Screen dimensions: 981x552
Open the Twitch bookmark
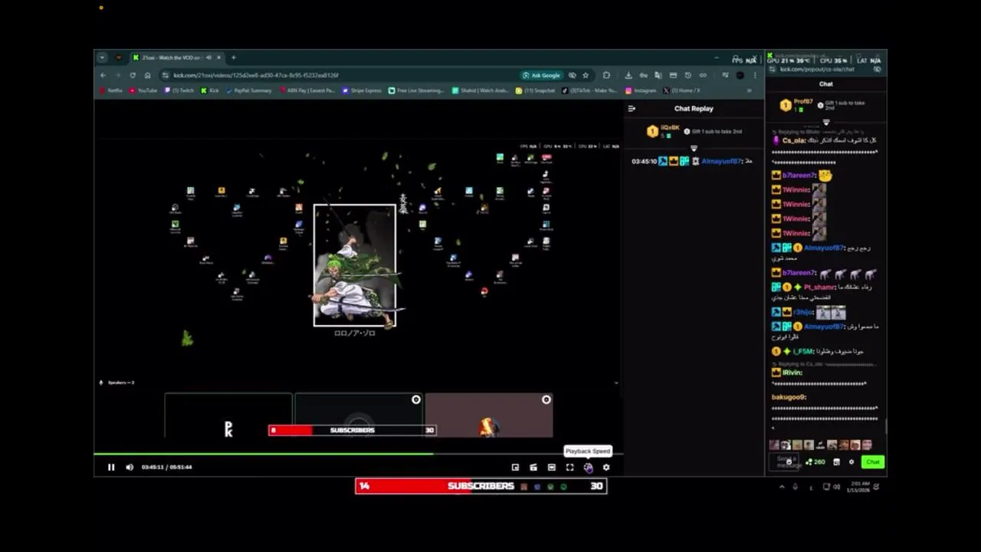click(179, 90)
